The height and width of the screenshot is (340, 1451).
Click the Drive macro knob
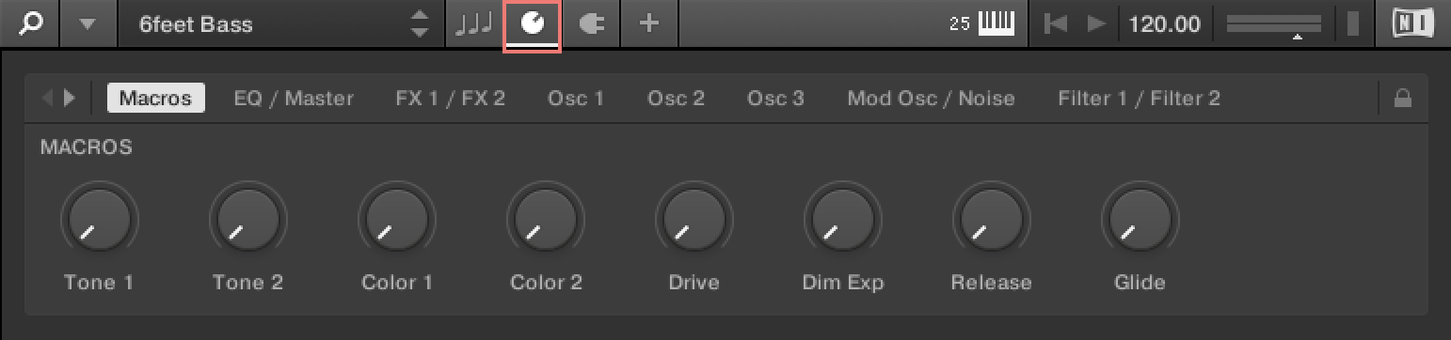pos(694,222)
